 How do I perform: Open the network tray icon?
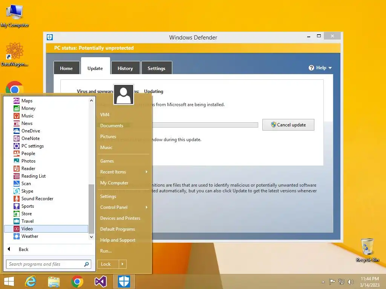(x=342, y=281)
